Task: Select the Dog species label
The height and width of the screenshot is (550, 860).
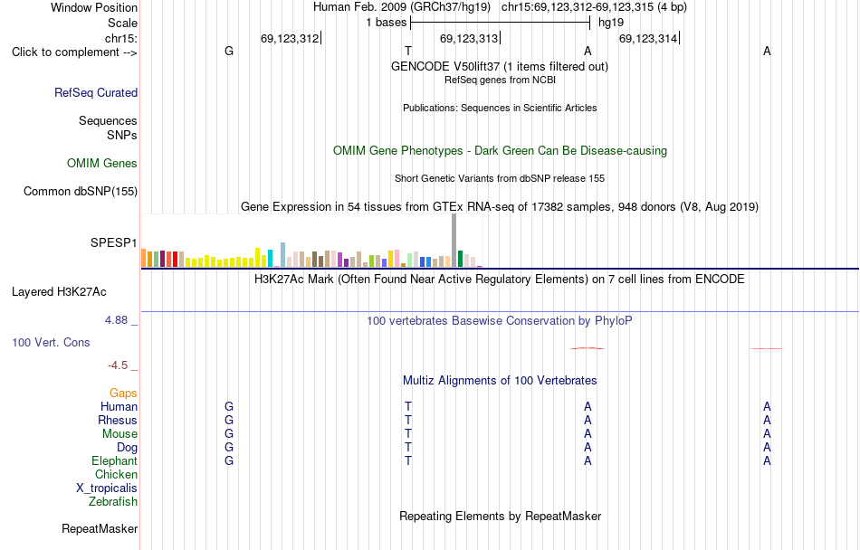Action: tap(128, 448)
